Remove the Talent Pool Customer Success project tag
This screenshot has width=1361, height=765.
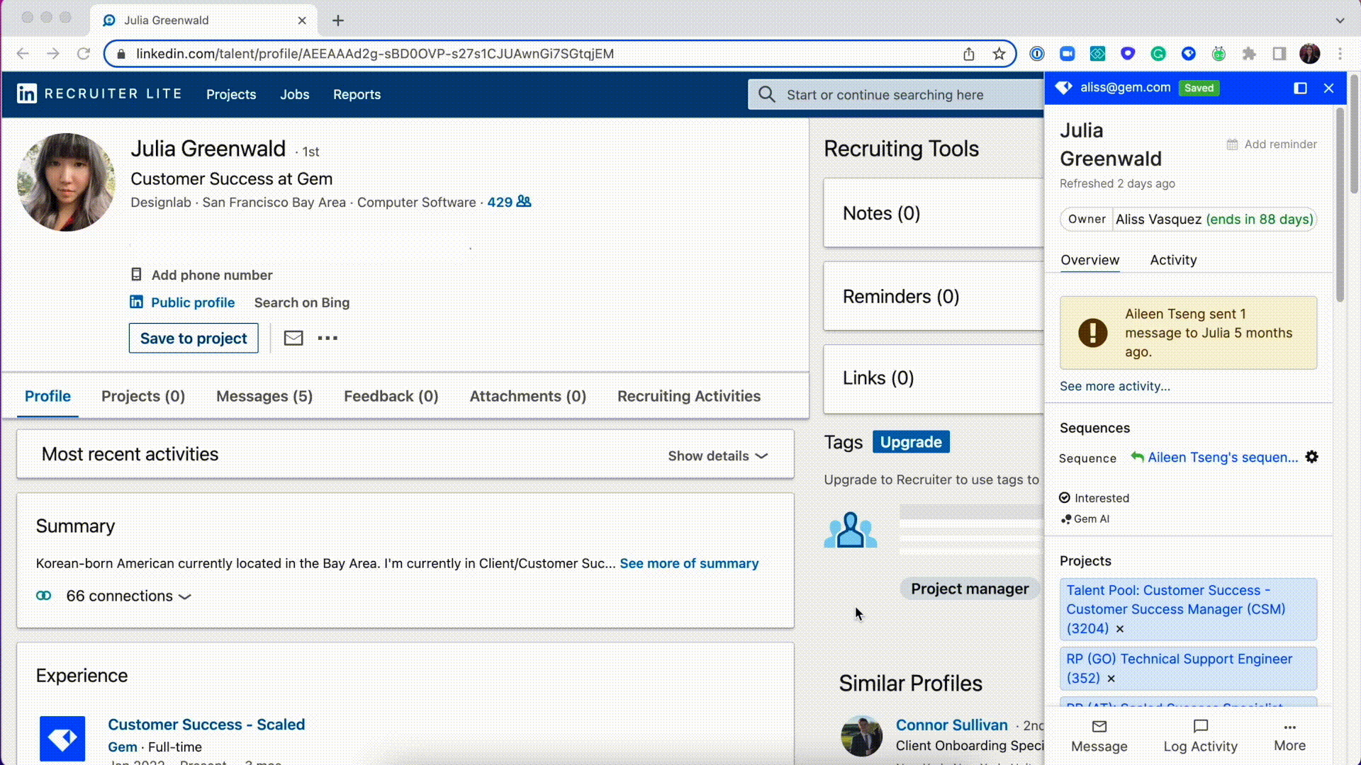coord(1120,629)
